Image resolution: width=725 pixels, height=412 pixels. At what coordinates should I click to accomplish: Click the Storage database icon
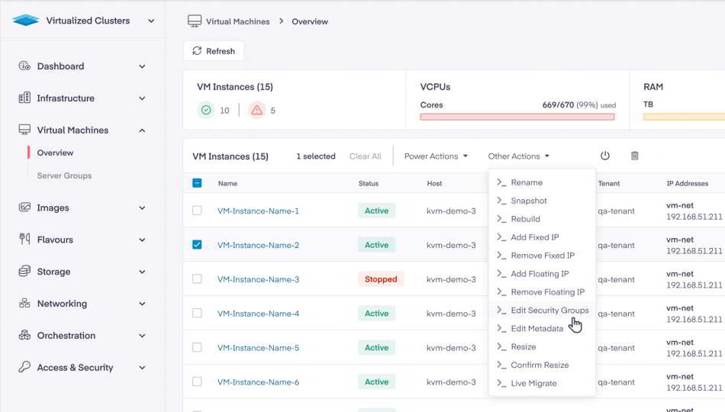pyautogui.click(x=24, y=271)
